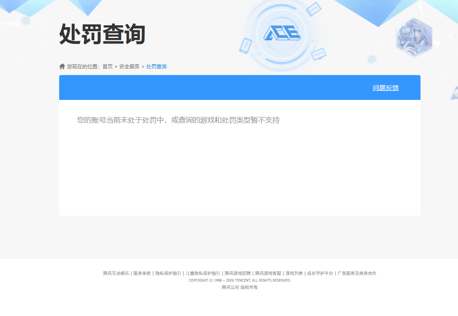Open 游戏列表 footer link

(x=294, y=274)
